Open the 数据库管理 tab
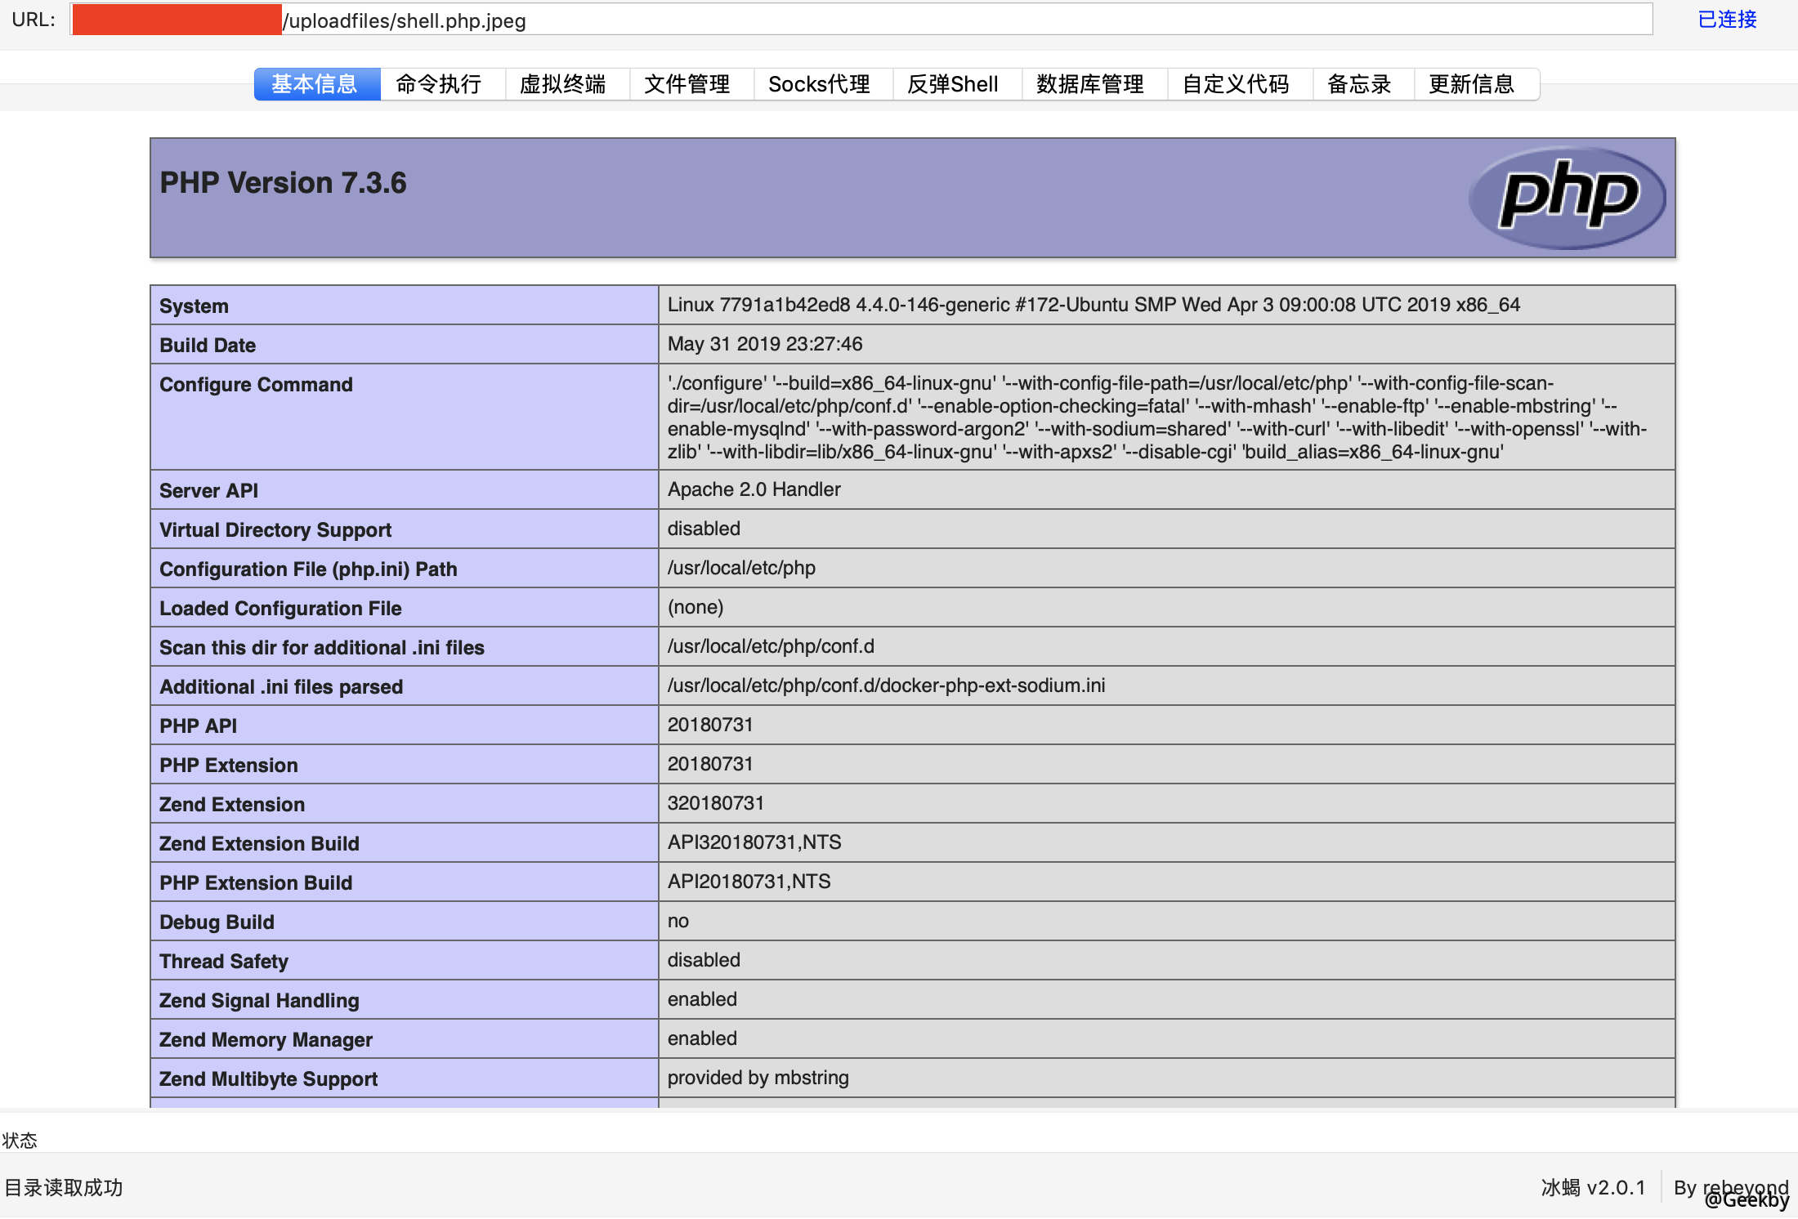This screenshot has width=1798, height=1219. pyautogui.click(x=1090, y=84)
